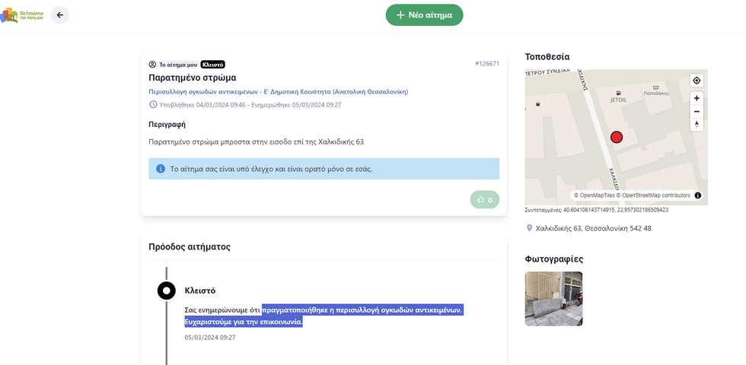Open the site logo home link
Screen dimensions: 746x365
click(22, 15)
